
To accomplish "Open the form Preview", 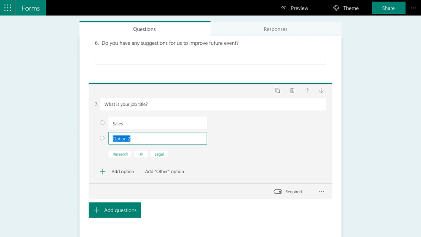I will point(294,8).
